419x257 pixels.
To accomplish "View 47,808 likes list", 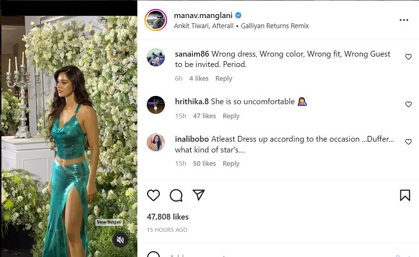I will [168, 216].
